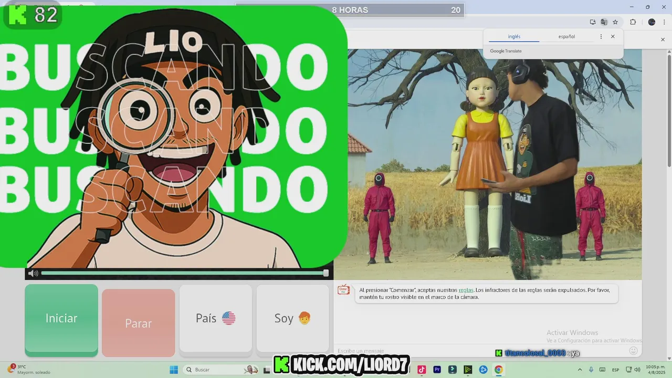Stop searching with the Parar button

pos(138,323)
